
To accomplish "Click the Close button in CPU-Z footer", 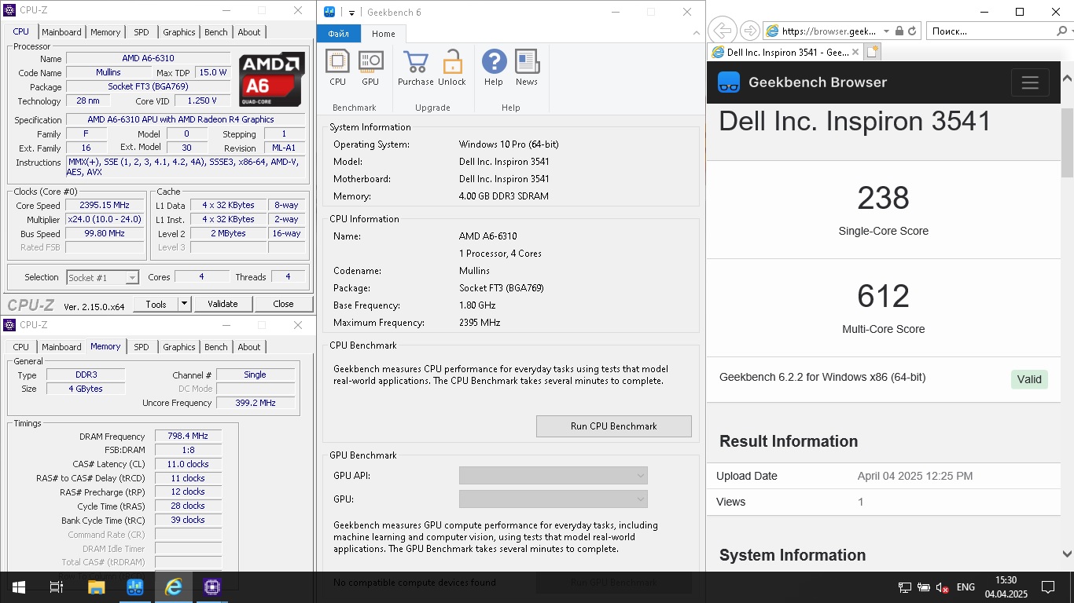I will 283,304.
